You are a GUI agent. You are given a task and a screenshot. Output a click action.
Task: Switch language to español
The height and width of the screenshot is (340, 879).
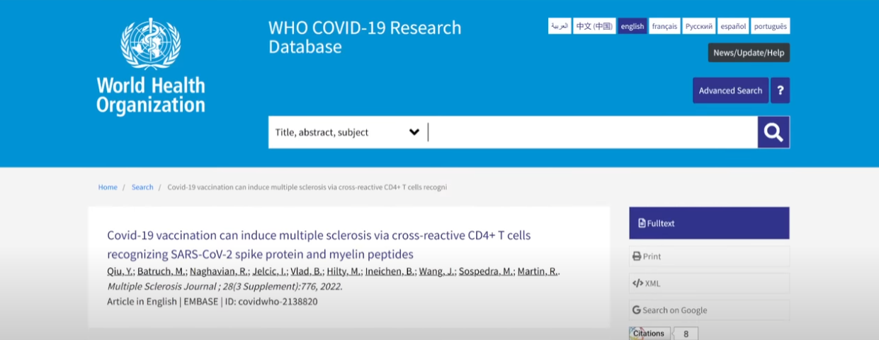pos(732,26)
